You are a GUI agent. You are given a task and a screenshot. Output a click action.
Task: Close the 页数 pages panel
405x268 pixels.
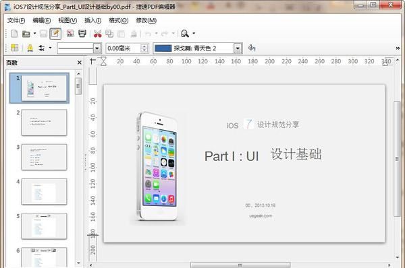79,63
